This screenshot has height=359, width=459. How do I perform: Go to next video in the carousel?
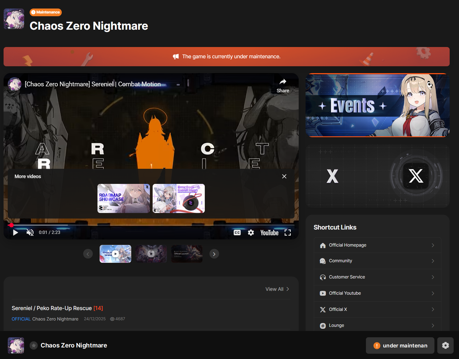[x=214, y=254]
